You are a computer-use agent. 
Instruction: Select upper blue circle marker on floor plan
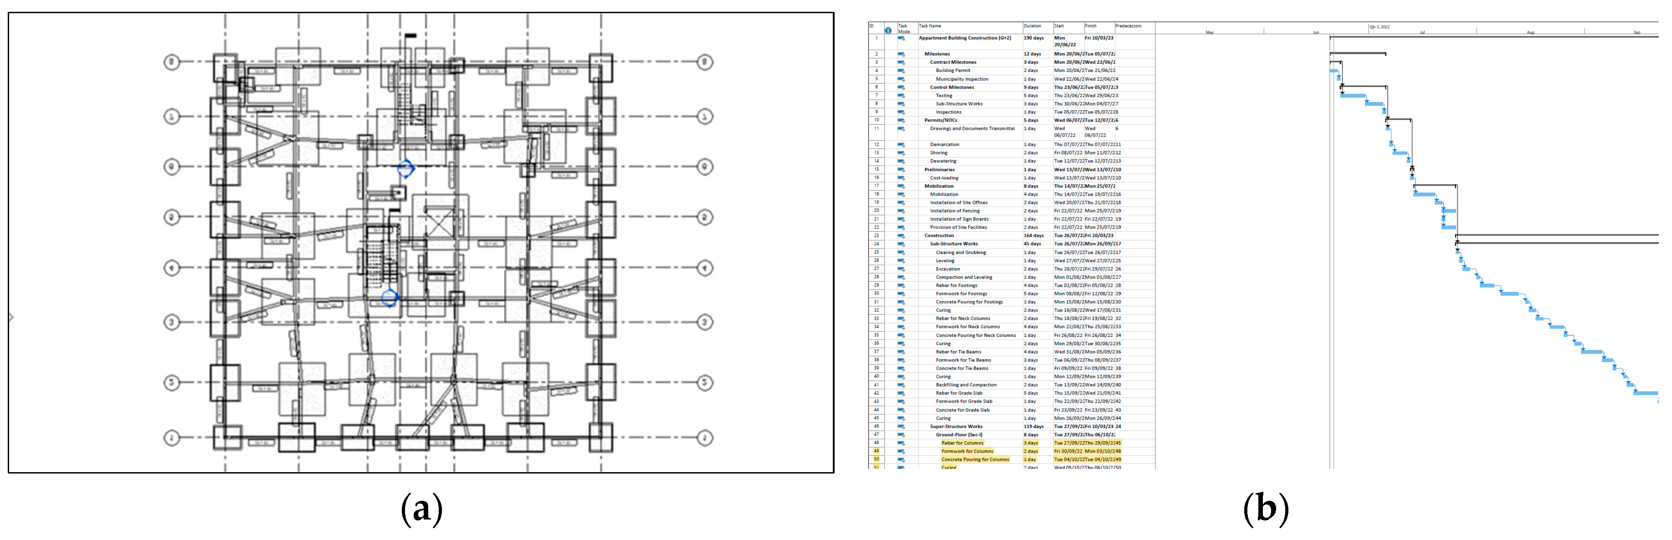click(405, 169)
